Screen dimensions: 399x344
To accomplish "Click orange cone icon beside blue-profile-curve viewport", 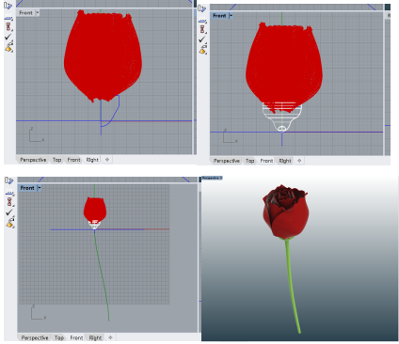I will pos(8,47).
